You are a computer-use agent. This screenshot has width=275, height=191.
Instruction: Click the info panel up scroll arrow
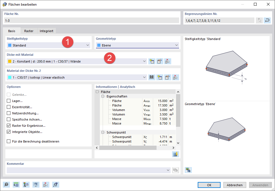(178, 92)
